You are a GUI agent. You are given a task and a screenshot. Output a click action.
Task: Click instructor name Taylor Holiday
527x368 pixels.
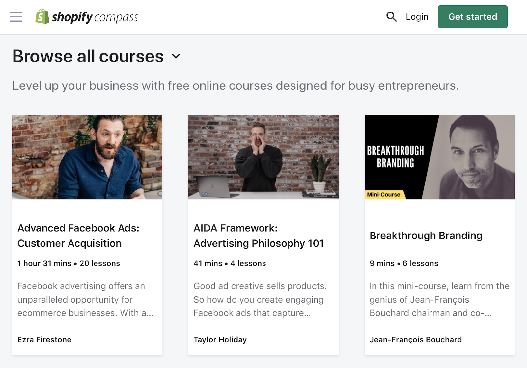[220, 340]
